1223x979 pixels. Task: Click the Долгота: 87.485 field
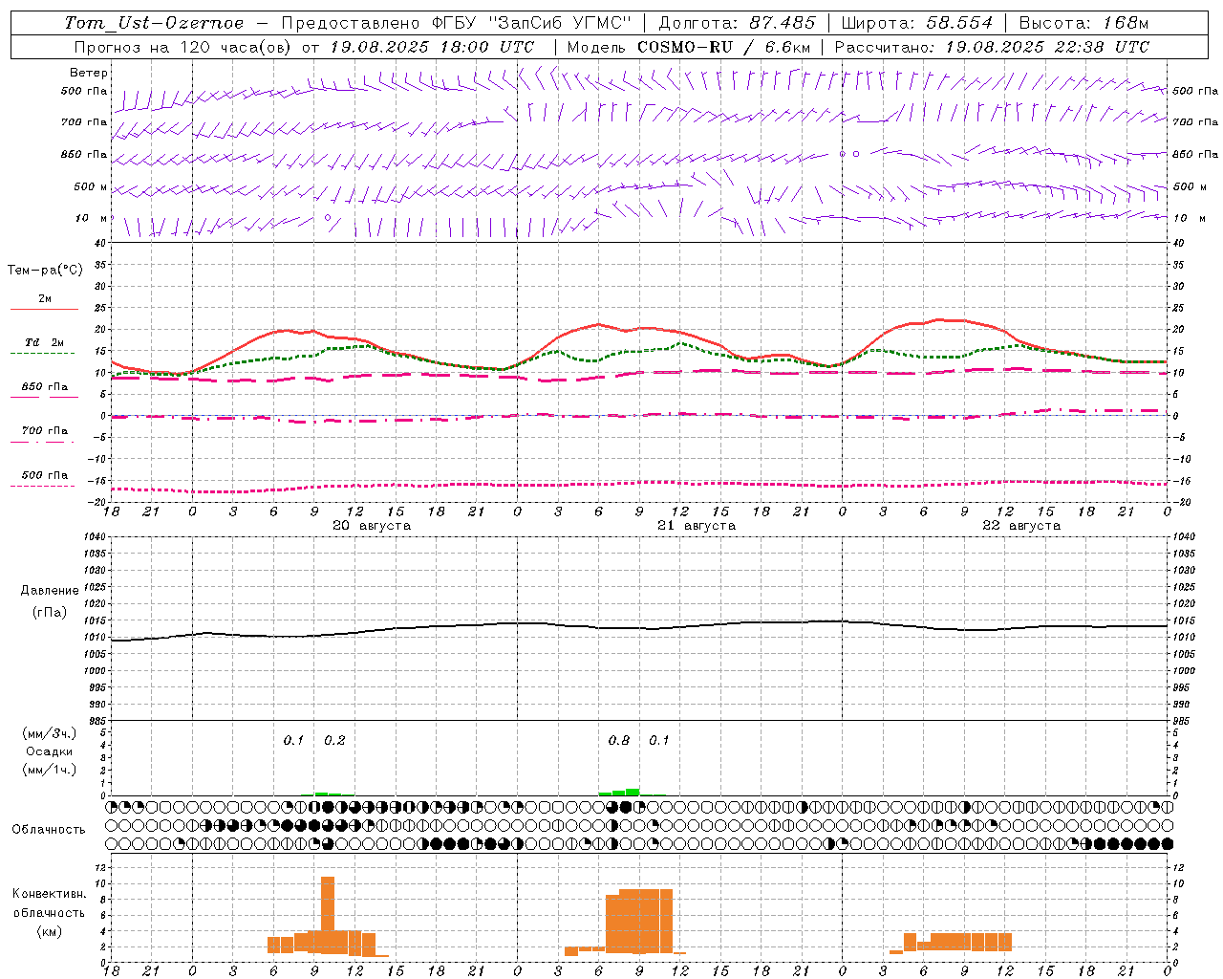[x=738, y=23]
